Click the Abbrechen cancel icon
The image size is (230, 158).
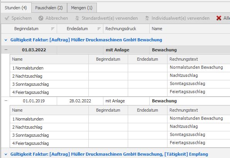[41, 18]
